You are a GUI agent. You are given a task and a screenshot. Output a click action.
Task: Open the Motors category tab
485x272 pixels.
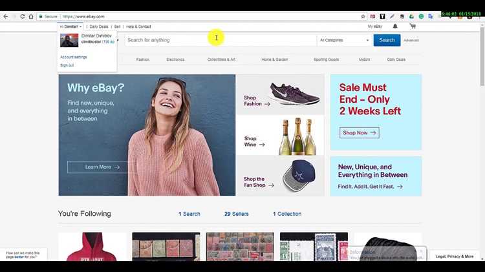tap(364, 59)
